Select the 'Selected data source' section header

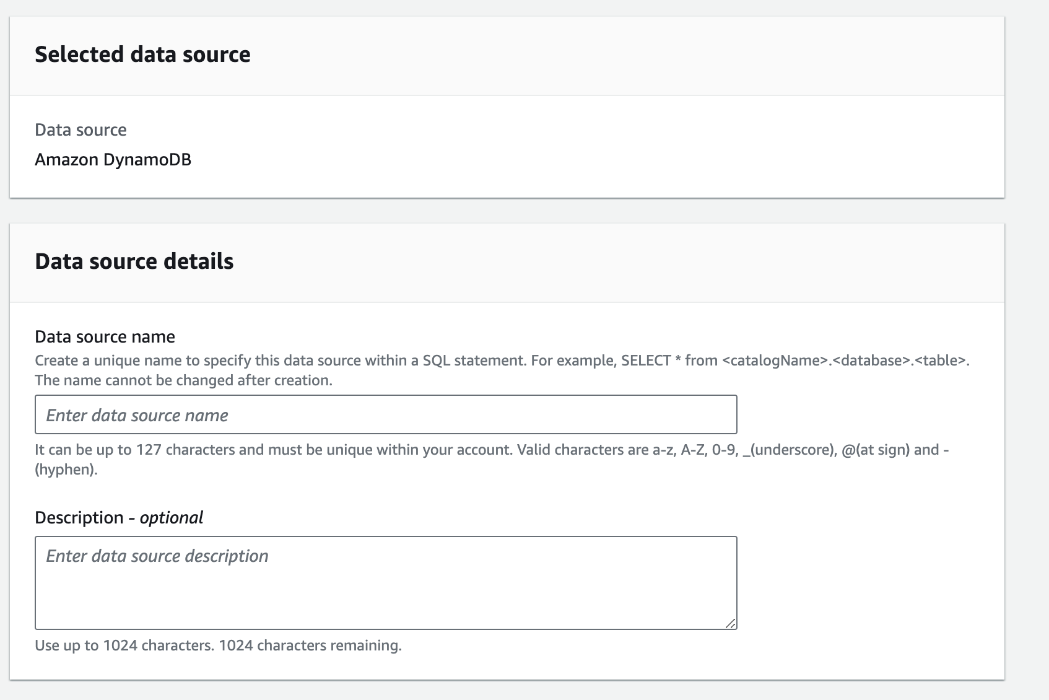144,55
